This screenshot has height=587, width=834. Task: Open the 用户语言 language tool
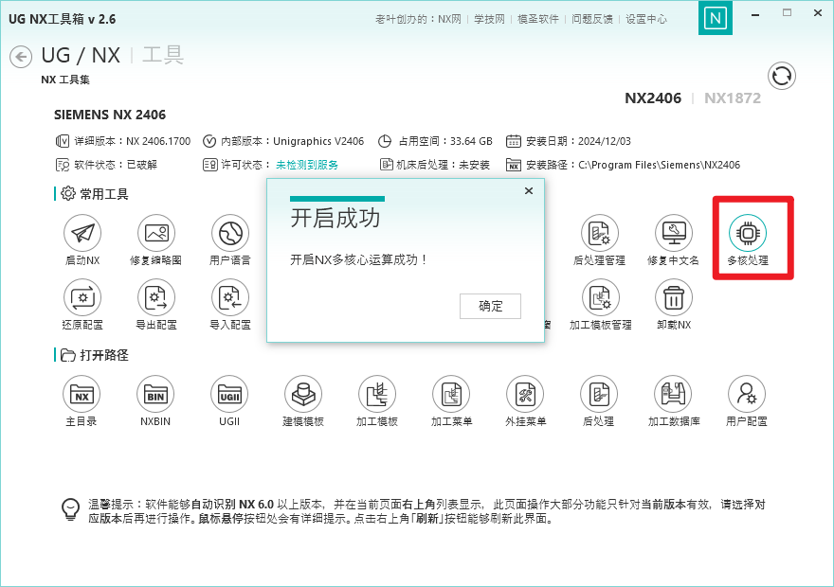click(x=230, y=233)
